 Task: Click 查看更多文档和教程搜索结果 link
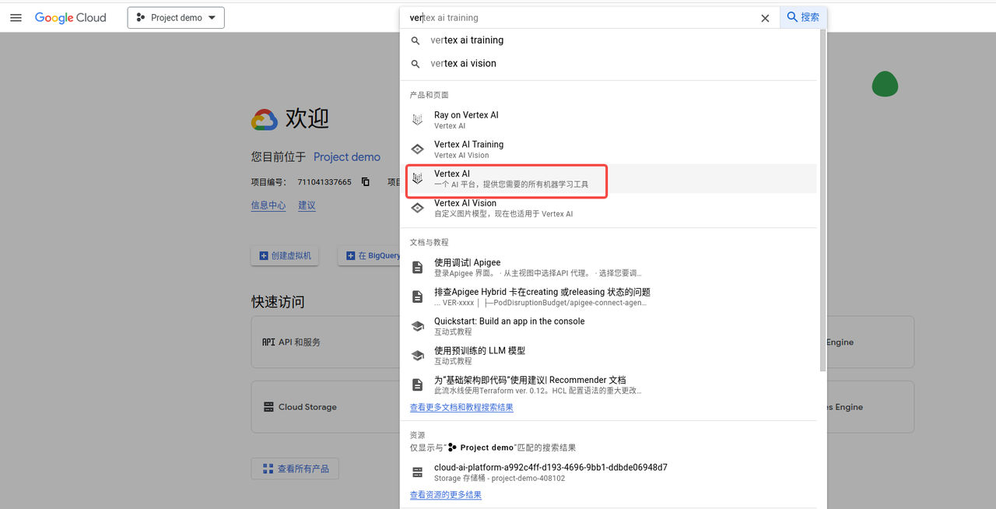(x=462, y=407)
